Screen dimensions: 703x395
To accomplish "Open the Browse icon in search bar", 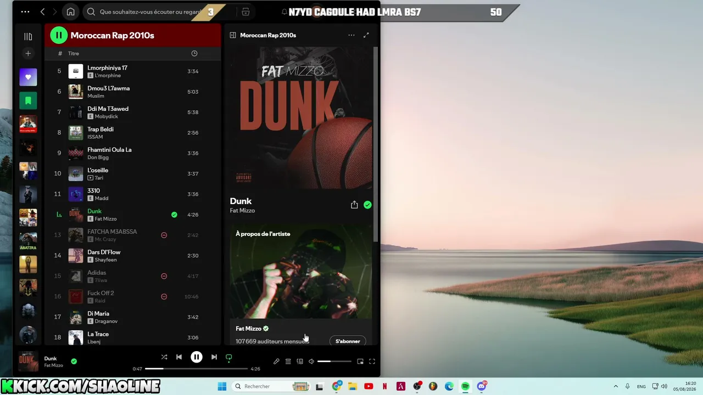I will 246,12.
